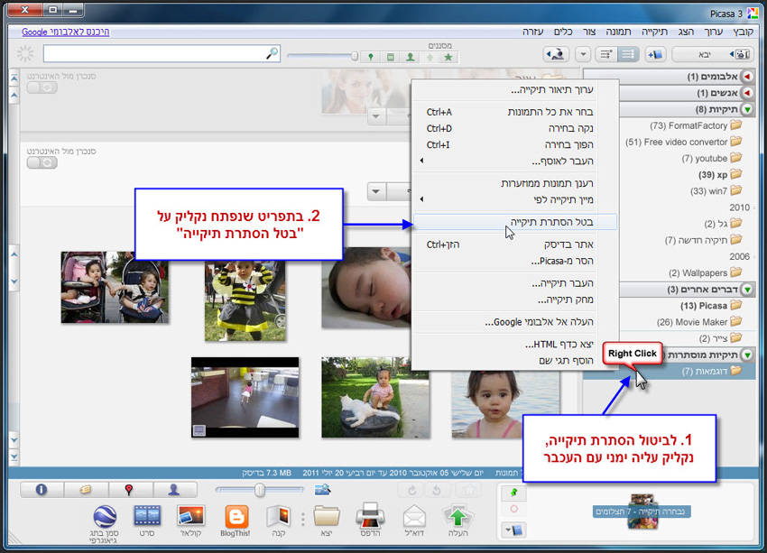This screenshot has width=767, height=553.
Task: Open the Tools (כלים) menu
Action: [562, 32]
